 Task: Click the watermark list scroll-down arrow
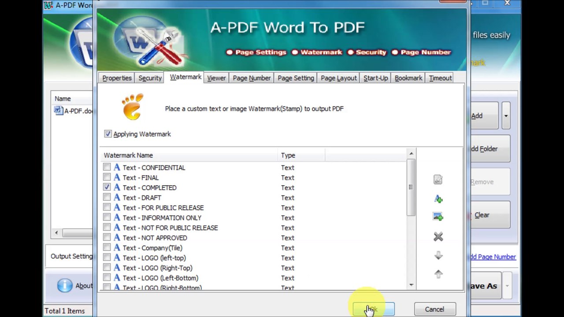pos(411,285)
